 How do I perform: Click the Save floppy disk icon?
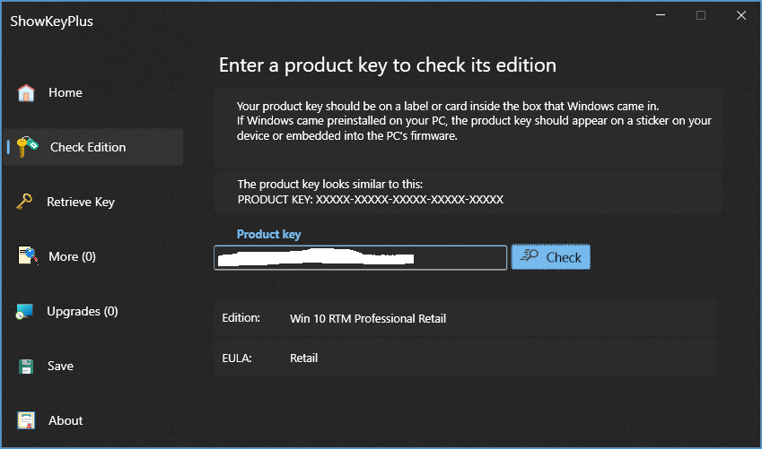coord(26,366)
